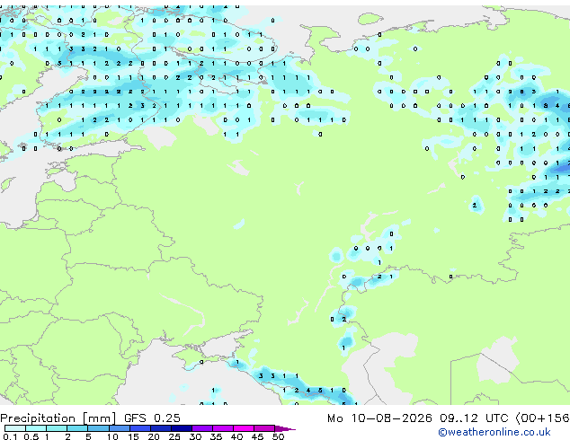Click the 30–35 mm purple swatch

[x=202, y=428]
